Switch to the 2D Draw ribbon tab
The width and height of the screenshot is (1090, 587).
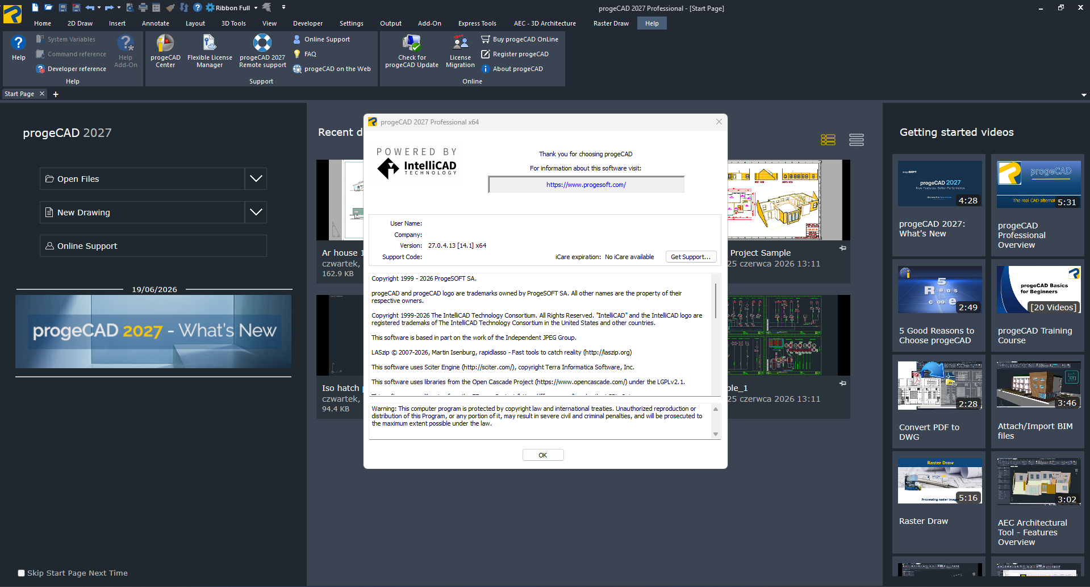click(x=80, y=23)
